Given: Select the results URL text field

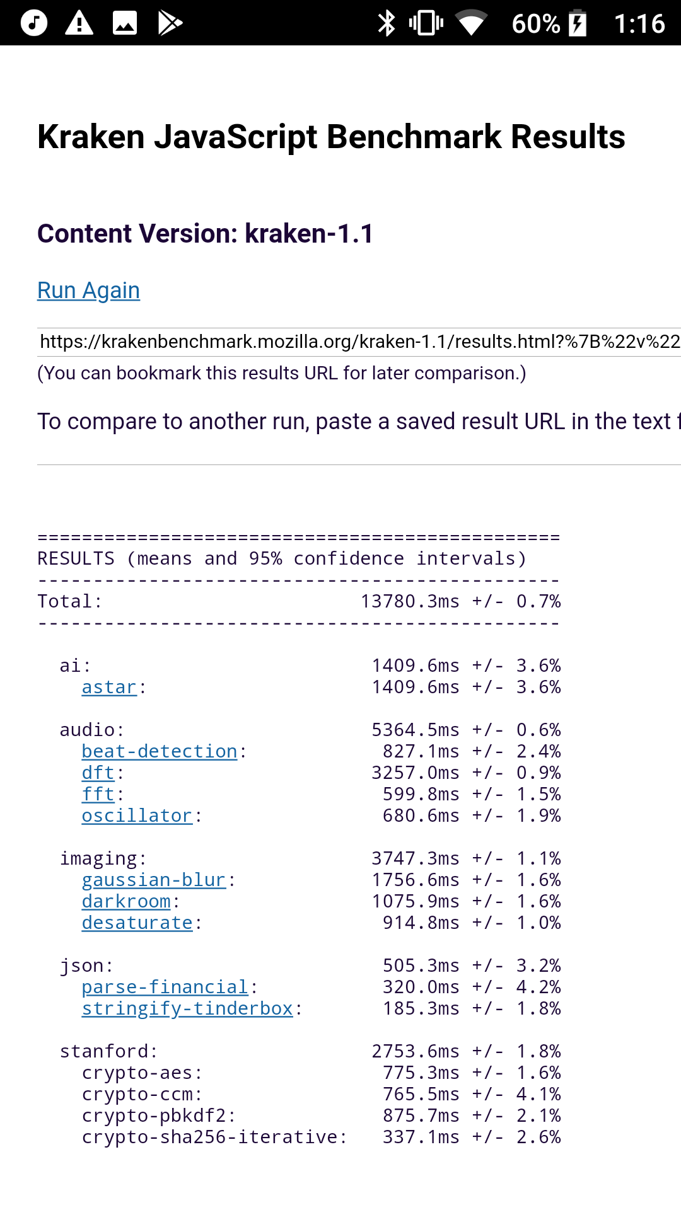Looking at the screenshot, I should (x=359, y=342).
